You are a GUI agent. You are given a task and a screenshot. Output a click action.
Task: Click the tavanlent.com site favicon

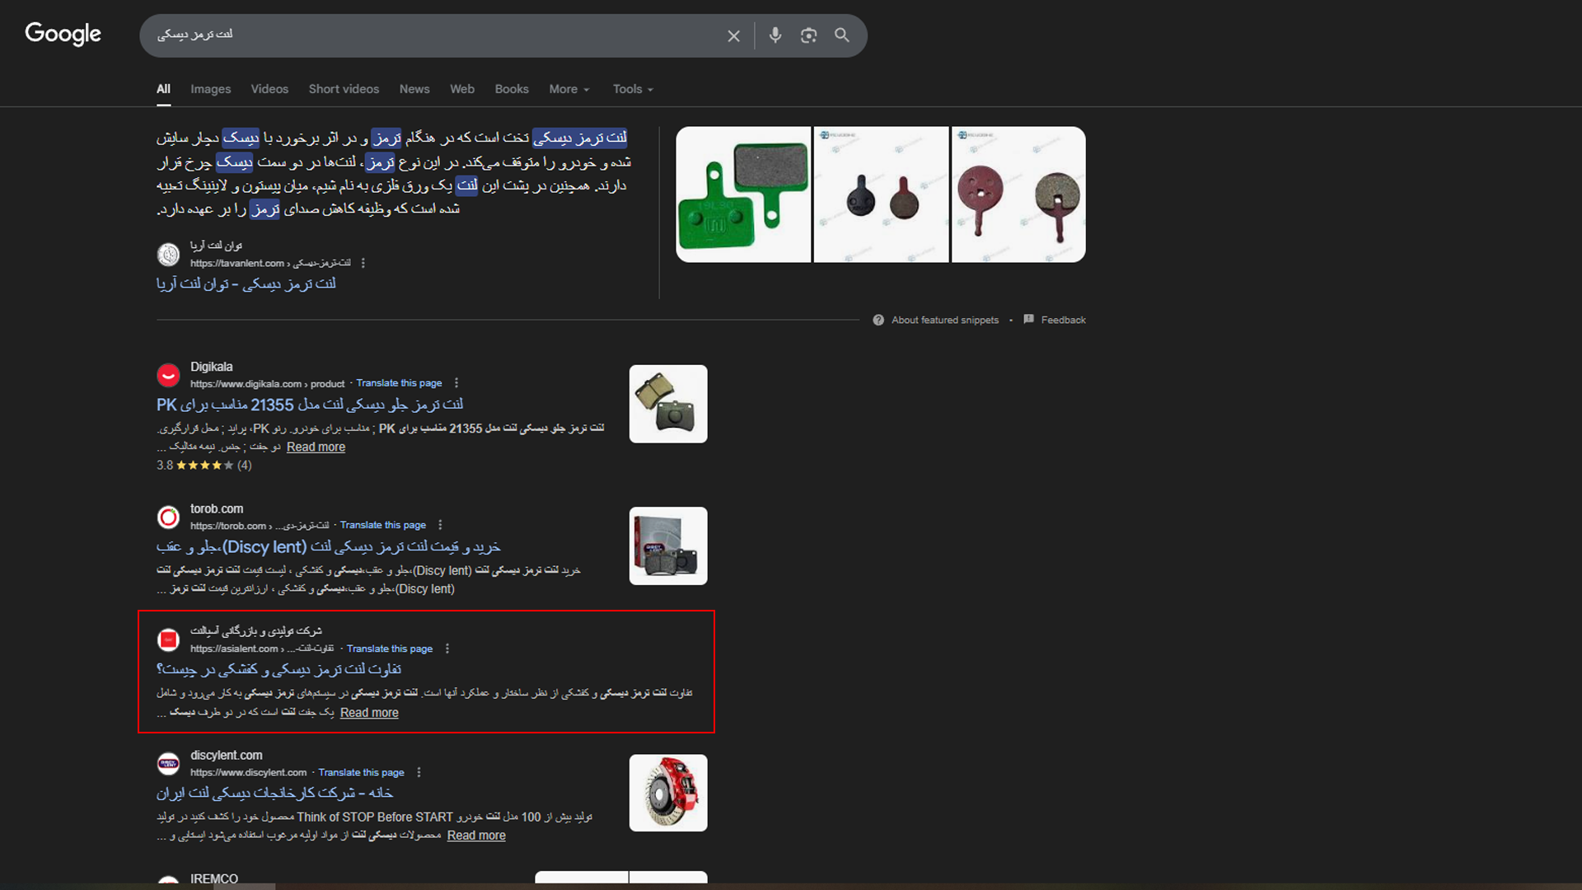coord(168,255)
